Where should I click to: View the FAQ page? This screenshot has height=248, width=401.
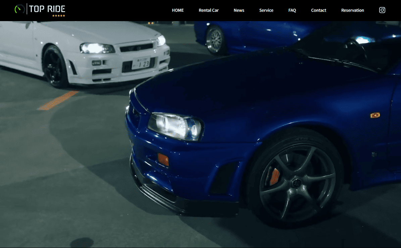point(292,10)
